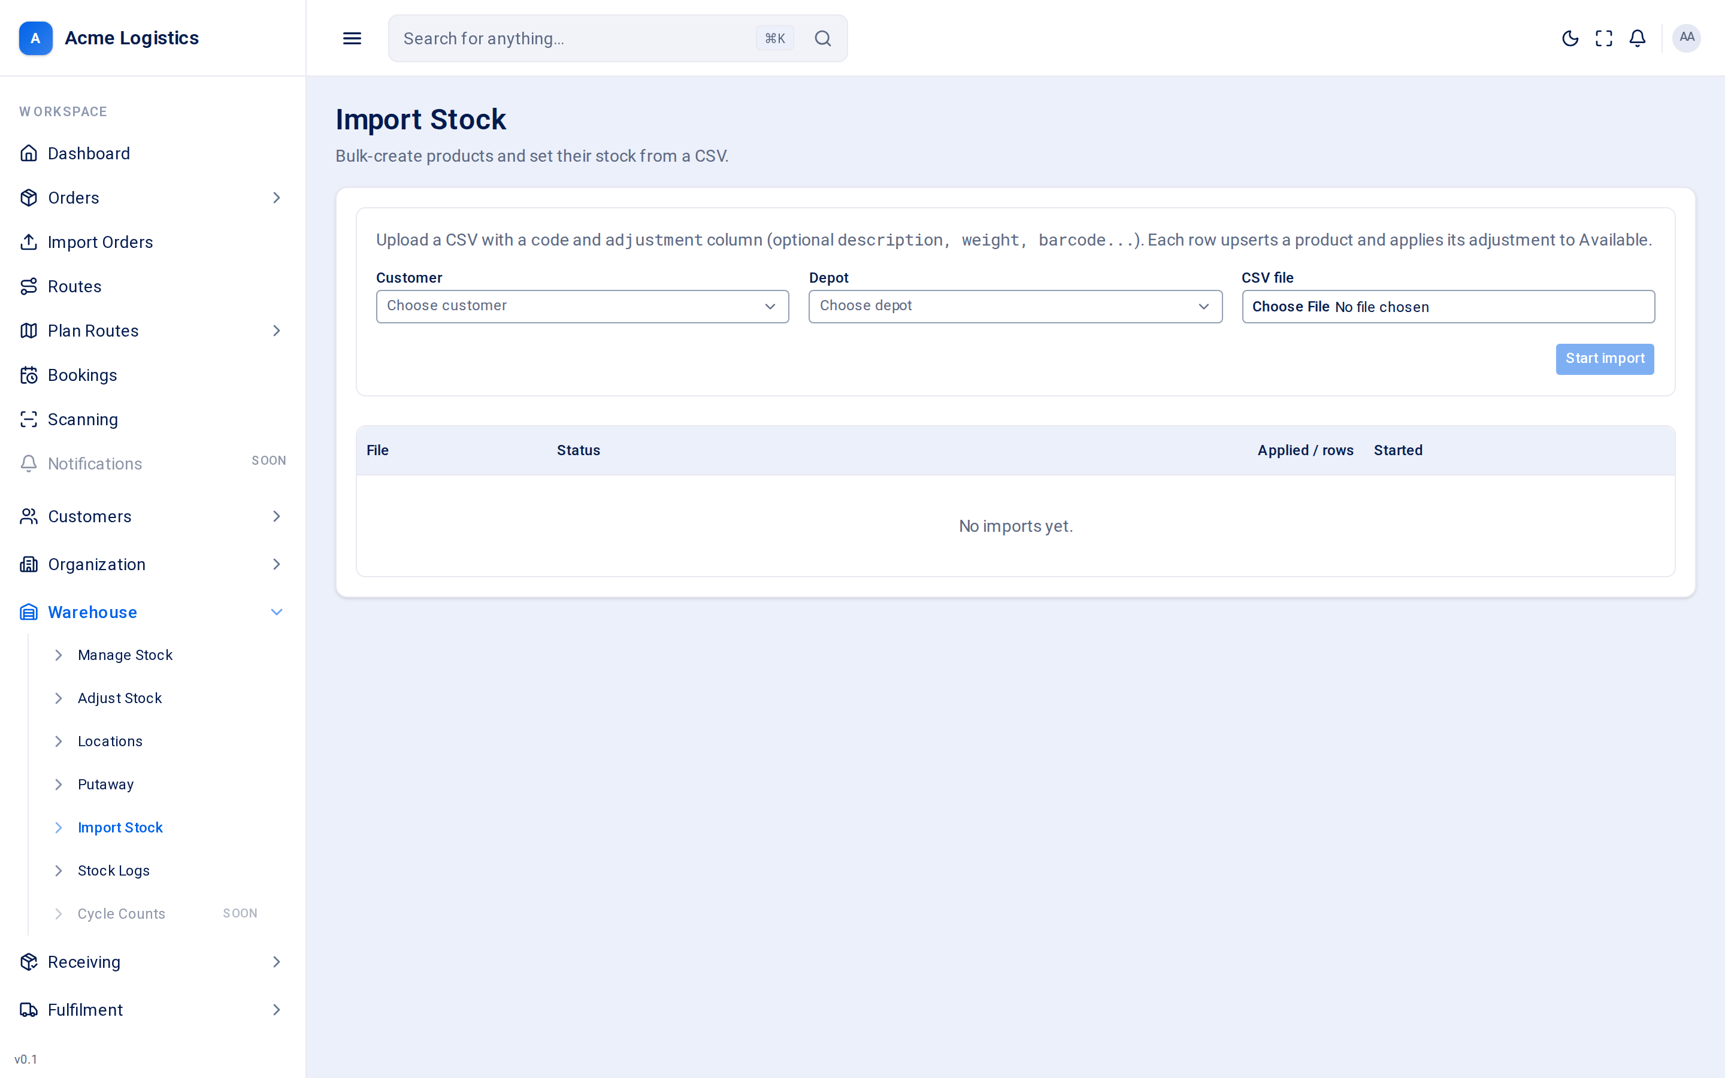
Task: Enter fullscreen with the expand icon
Action: point(1604,38)
